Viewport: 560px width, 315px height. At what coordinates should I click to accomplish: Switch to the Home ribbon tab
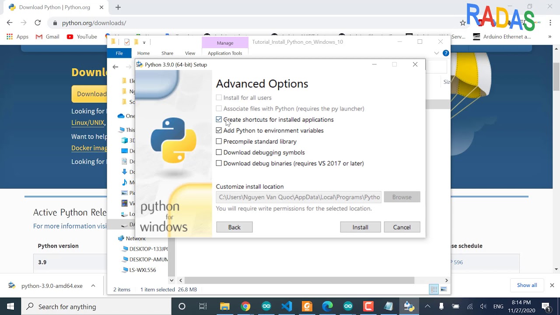point(143,53)
